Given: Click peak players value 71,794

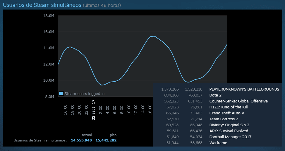Looking at the screenshot, I should pyautogui.click(x=196, y=119).
